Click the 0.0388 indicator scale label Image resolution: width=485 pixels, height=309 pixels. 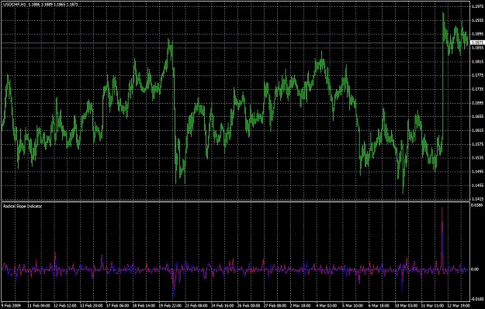(477, 205)
